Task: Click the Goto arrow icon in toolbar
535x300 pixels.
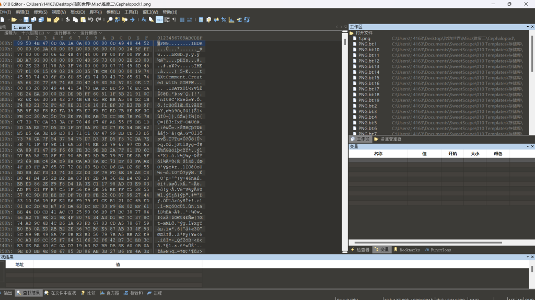Action: 133,20
